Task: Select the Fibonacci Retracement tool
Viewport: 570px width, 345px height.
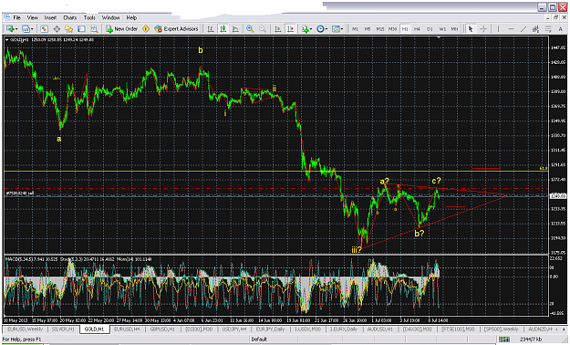Action: point(548,29)
